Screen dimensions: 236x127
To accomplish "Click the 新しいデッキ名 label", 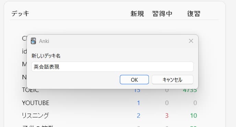I will 46,56.
